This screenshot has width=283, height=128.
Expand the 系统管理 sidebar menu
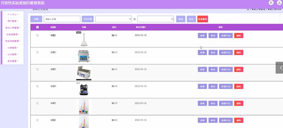click(x=13, y=61)
